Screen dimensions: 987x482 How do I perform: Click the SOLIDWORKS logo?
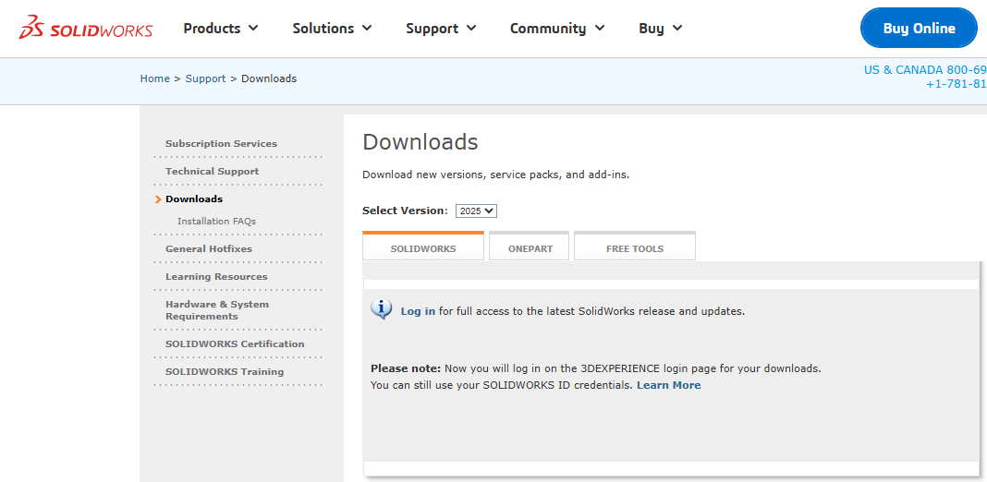(x=86, y=28)
